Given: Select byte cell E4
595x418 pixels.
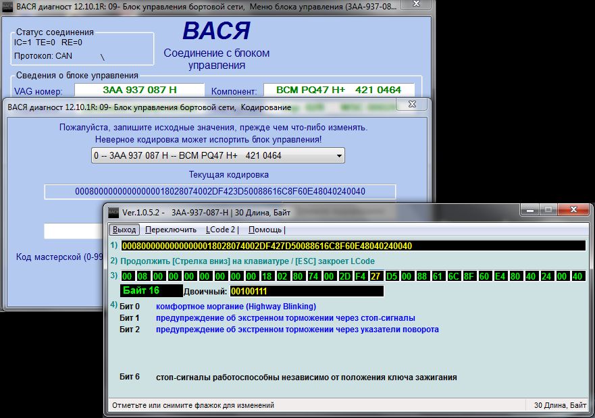Looking at the screenshot, I should [x=500, y=276].
